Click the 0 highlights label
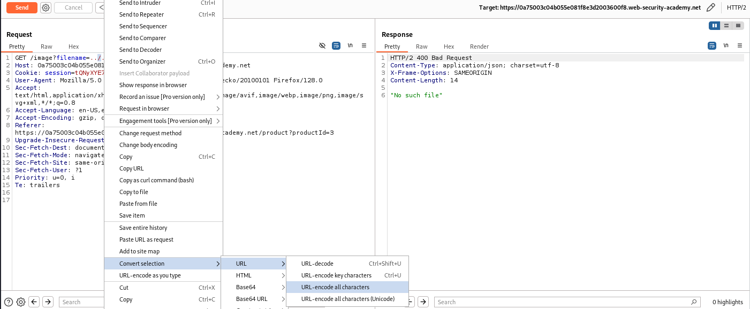The height and width of the screenshot is (309, 750). pyautogui.click(x=728, y=302)
